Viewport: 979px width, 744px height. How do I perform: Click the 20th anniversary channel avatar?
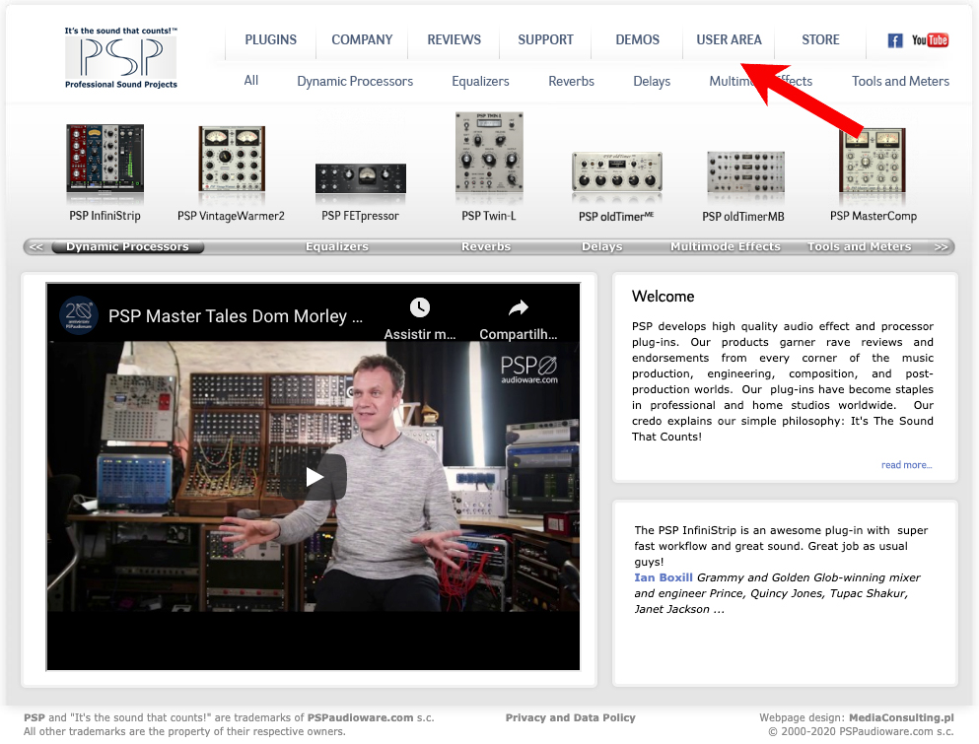[79, 314]
